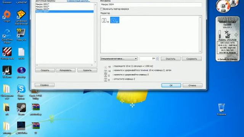Open the dark screenshot file icon on the desktop

(21, 128)
